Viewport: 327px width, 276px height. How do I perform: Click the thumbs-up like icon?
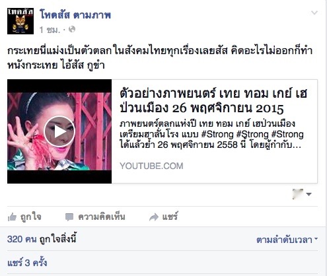[x=12, y=217]
